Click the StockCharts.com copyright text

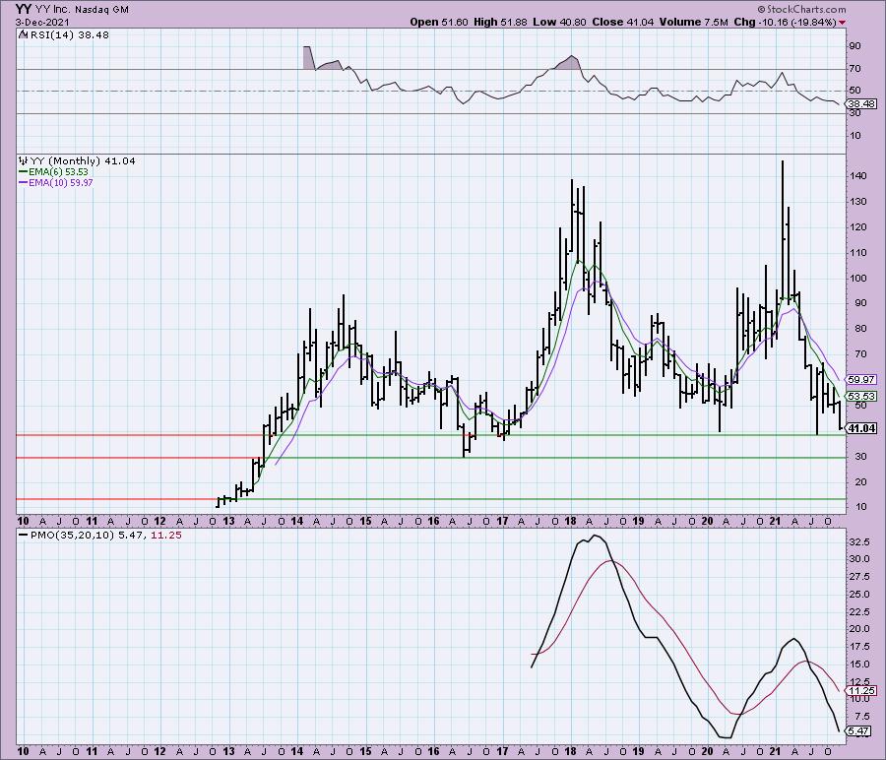point(801,9)
